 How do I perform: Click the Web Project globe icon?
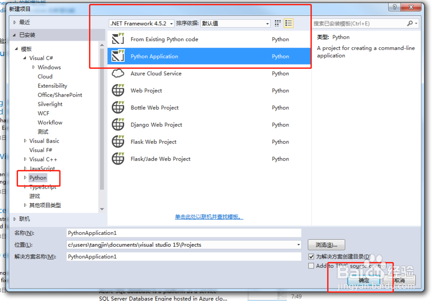point(118,90)
